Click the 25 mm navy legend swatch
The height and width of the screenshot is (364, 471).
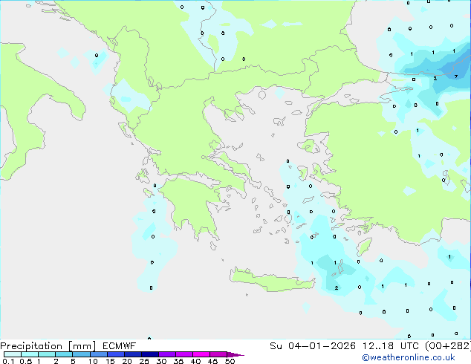pyautogui.click(x=150, y=354)
